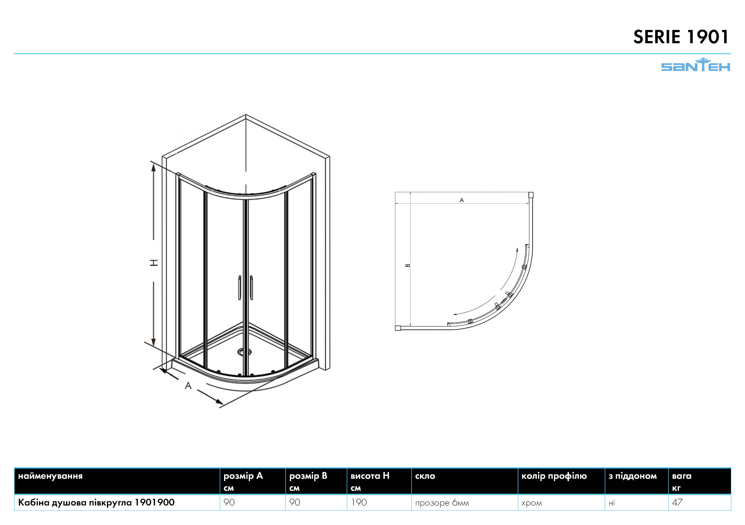Click the 'розмір A' column header
The width and height of the screenshot is (745, 525).
(243, 476)
